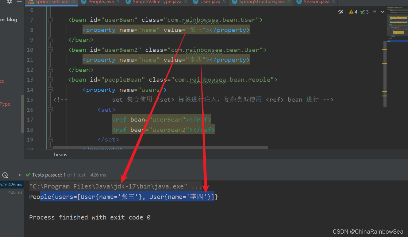The height and width of the screenshot is (237, 408).
Task: Show the 3 typos indicator
Action: (x=364, y=12)
